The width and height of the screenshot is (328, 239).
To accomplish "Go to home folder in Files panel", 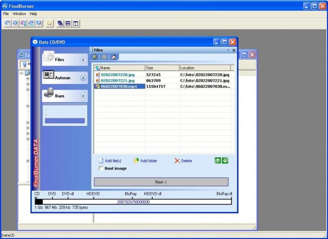I will pyautogui.click(x=114, y=57).
